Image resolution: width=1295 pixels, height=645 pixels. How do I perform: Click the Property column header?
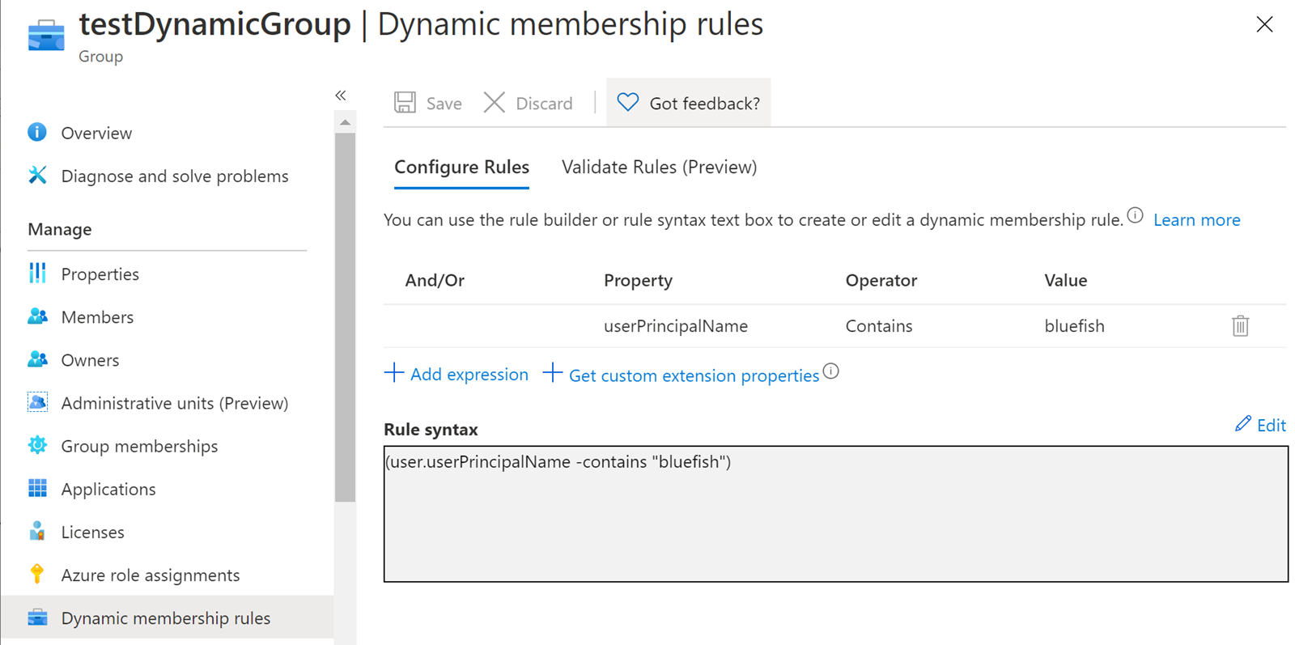pos(638,280)
